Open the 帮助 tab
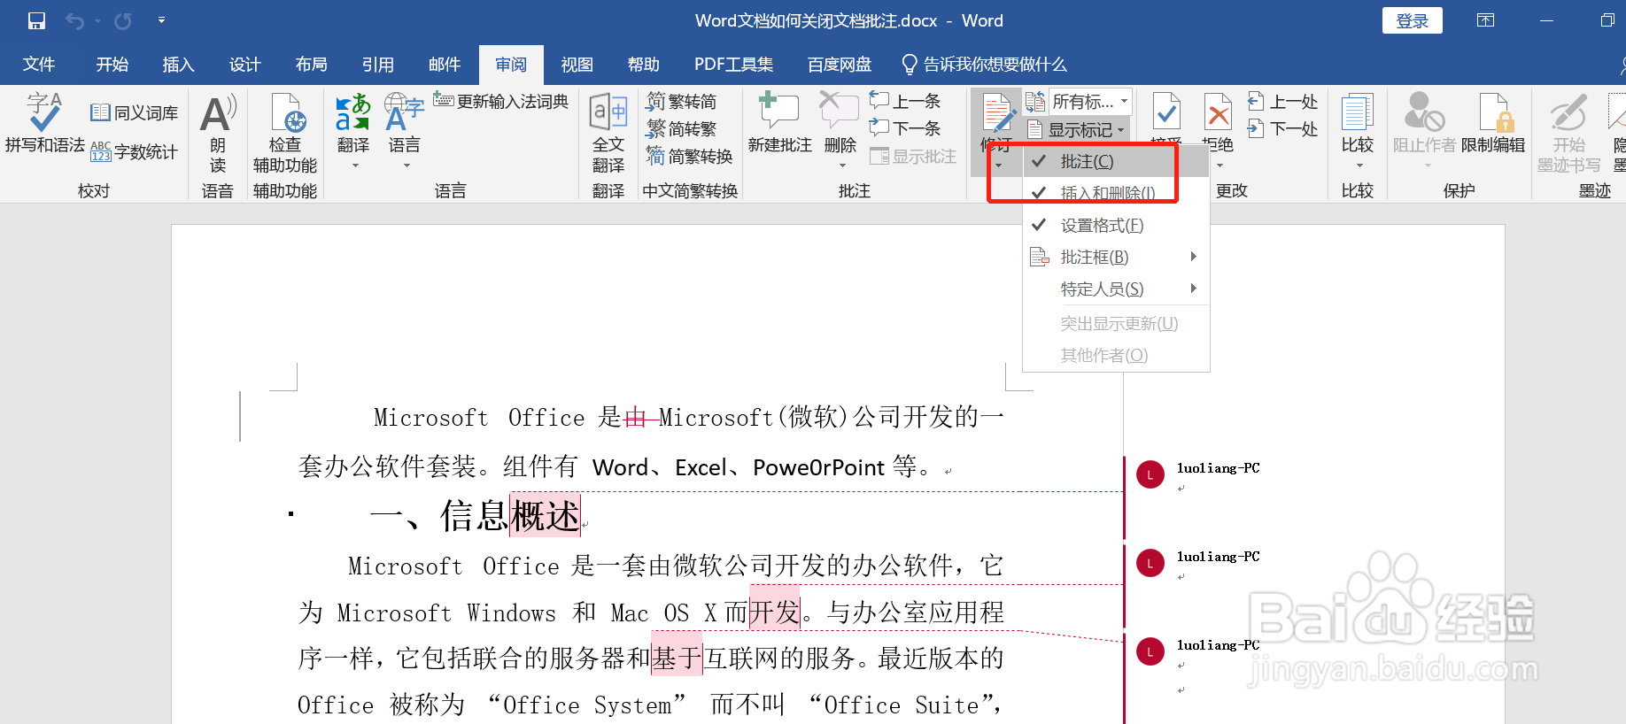 point(643,65)
